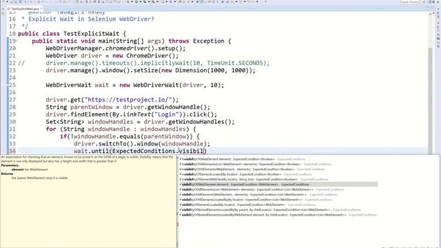This screenshot has height=248, width=441.
Task: Select visibilityOfNestedElementsLocatedBy(WebElement element, By childLocator) proposal
Action: [278, 215]
